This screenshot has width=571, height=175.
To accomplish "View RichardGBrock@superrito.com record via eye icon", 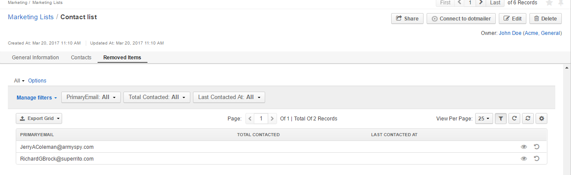I will [524, 159].
